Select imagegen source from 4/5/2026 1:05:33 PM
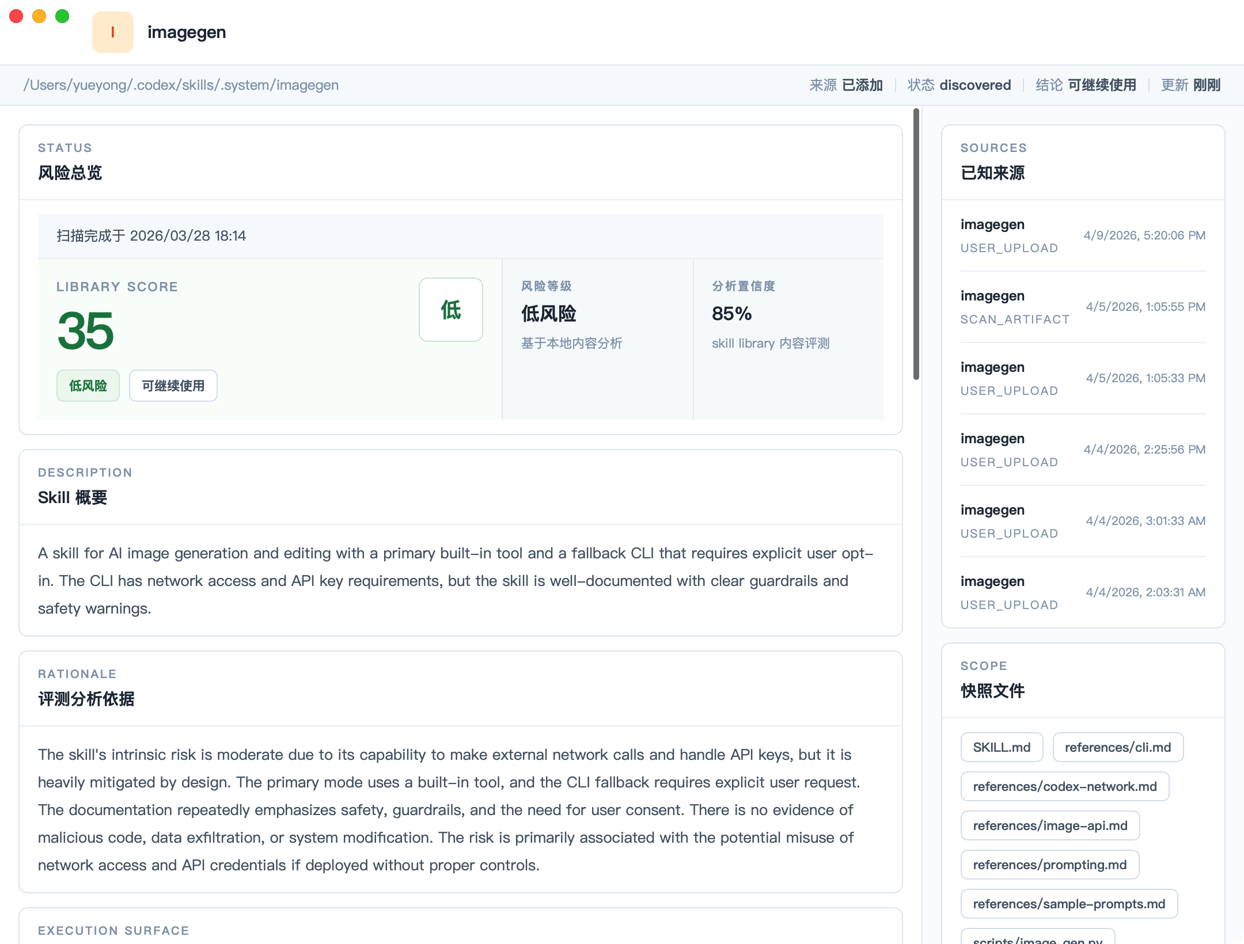The height and width of the screenshot is (944, 1244). (1083, 378)
